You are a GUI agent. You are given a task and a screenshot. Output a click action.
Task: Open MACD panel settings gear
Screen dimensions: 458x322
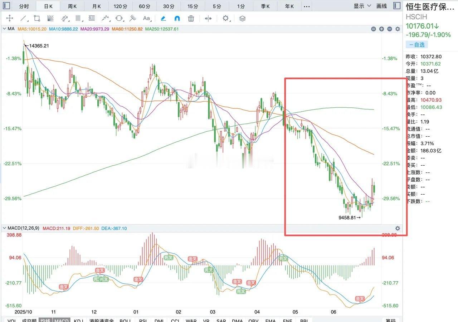398,228
